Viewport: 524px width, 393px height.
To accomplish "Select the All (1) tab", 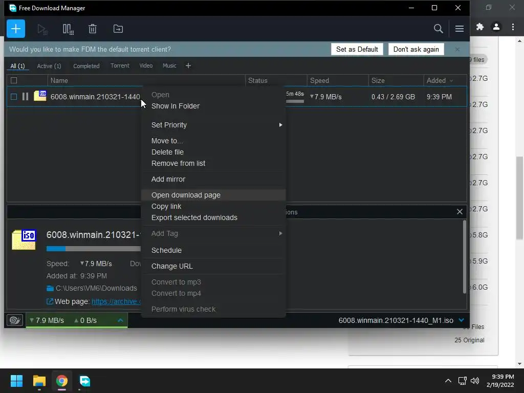I will (17, 66).
